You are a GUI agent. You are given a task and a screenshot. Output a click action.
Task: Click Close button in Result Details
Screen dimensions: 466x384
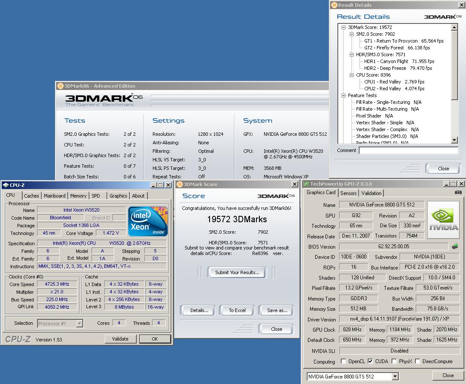coord(443,169)
